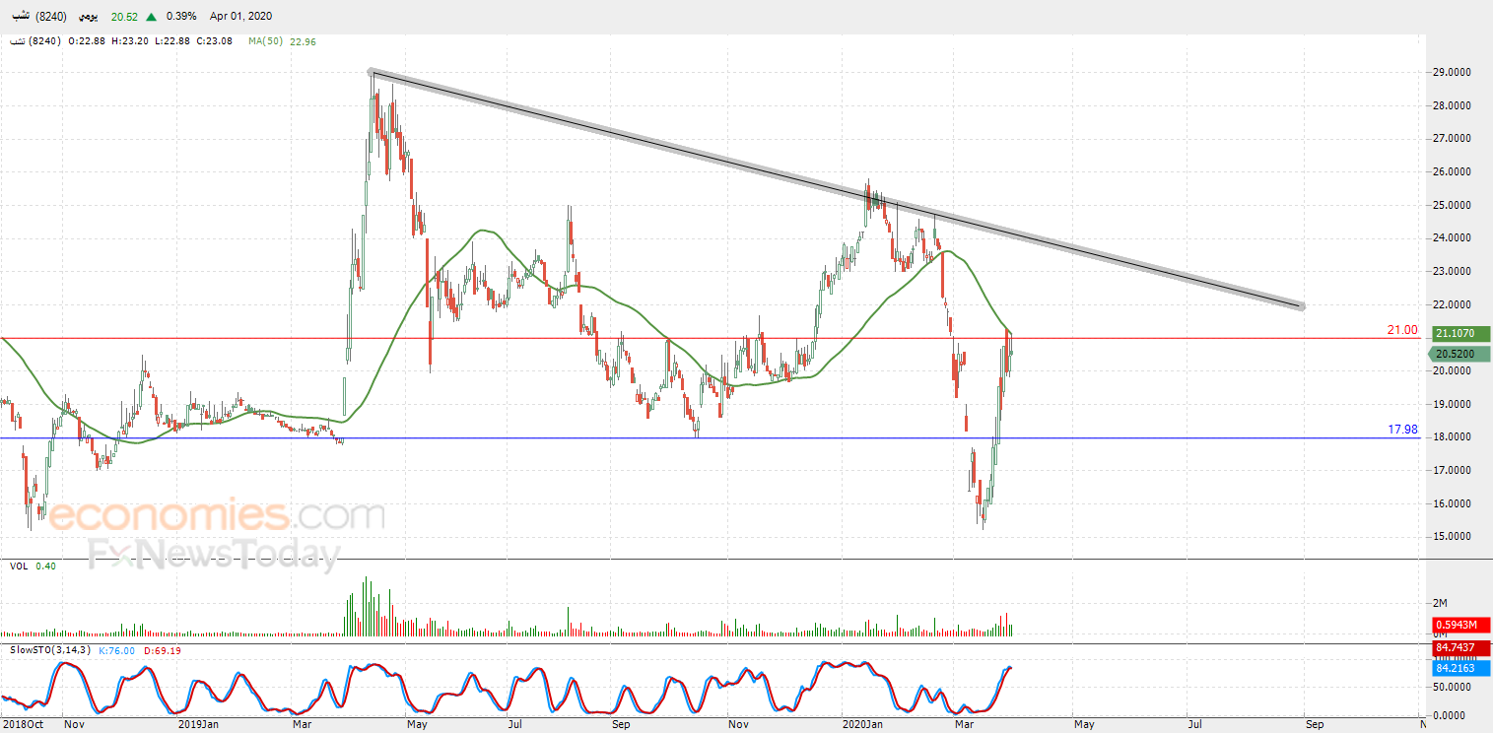Click the SlowSTO(3,14,3) indicator label

pyautogui.click(x=50, y=650)
